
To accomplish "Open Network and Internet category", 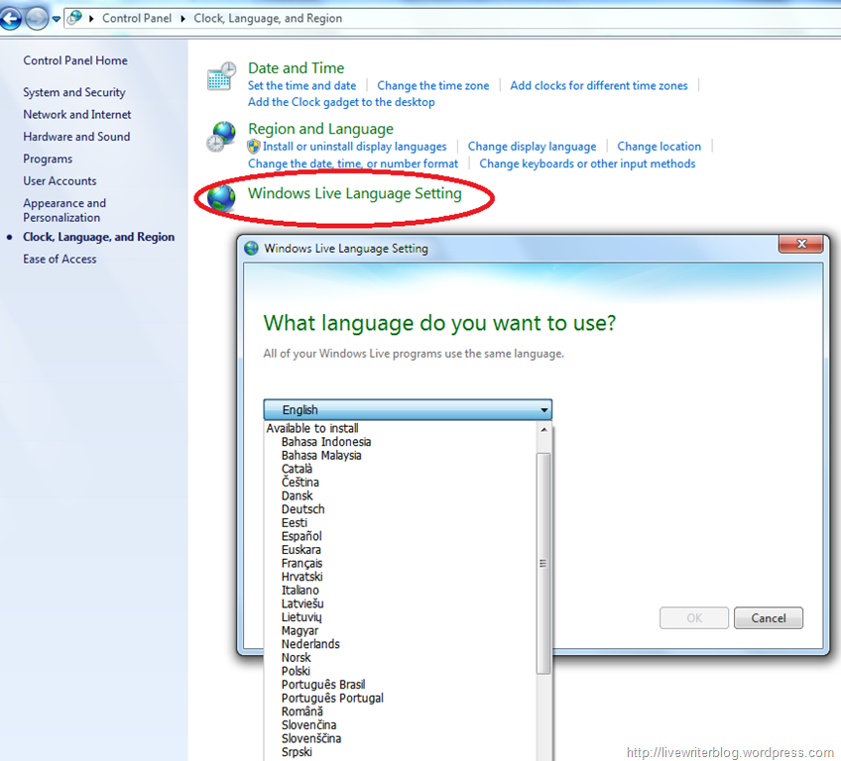I will click(76, 114).
